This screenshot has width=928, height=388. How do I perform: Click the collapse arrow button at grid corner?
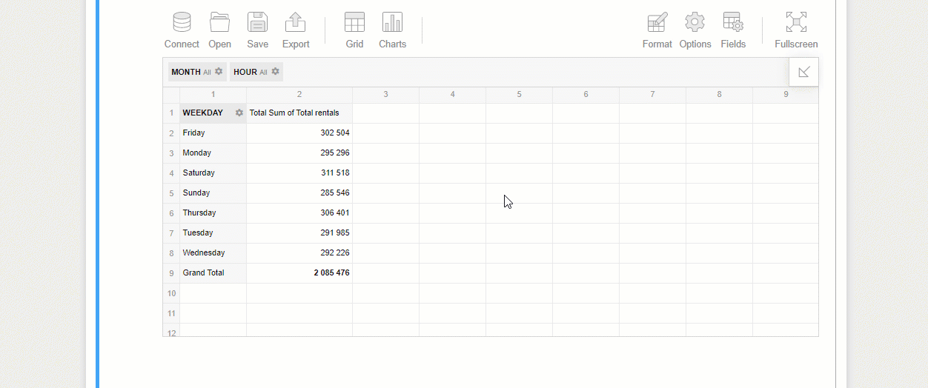pos(804,72)
